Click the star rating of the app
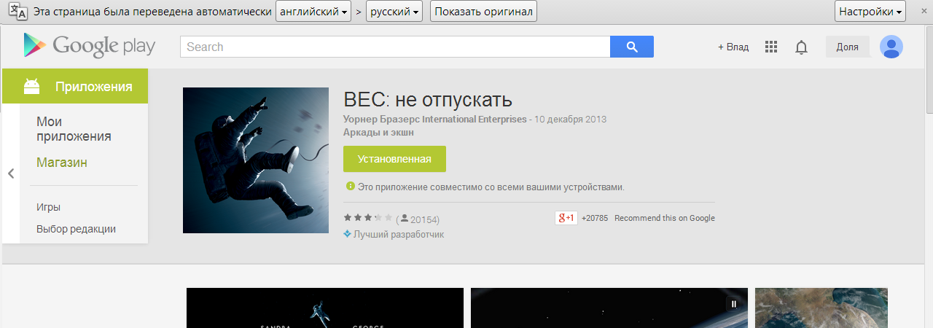 point(368,217)
